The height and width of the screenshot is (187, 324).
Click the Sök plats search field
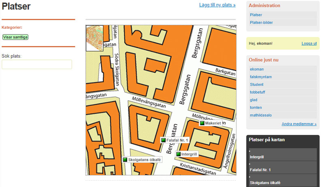pos(37,65)
